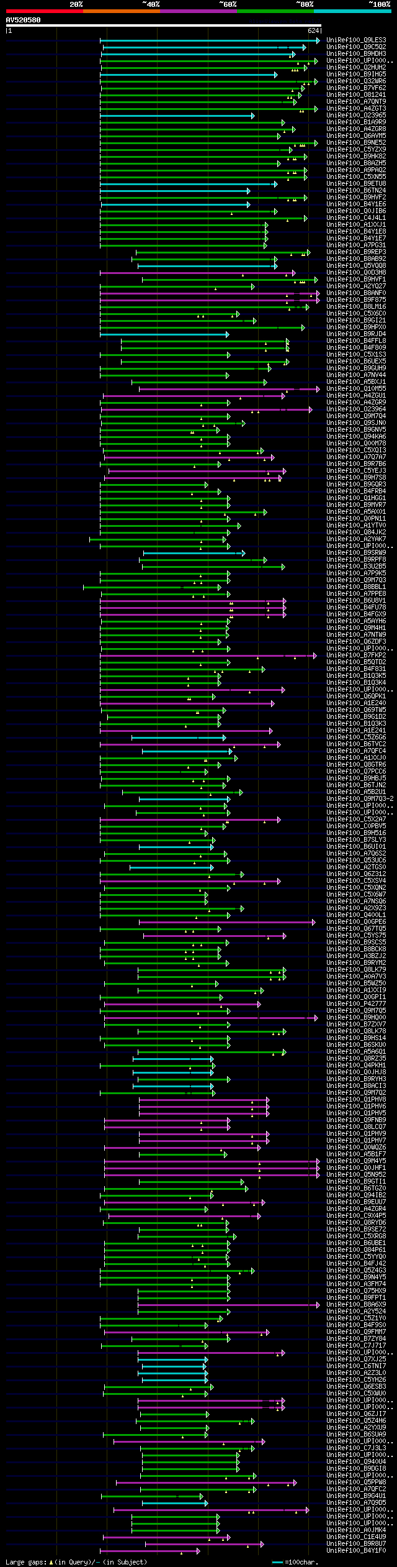397x1567 pixels.
Task: Select the UniRef100_C5YZX9 label
Action: (356, 150)
